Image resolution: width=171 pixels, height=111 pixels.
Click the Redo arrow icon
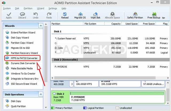coord(49,14)
